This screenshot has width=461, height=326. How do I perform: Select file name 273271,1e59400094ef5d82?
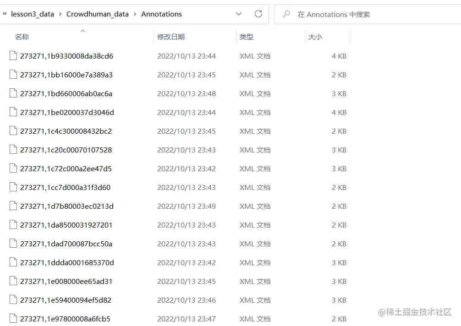tap(66, 300)
